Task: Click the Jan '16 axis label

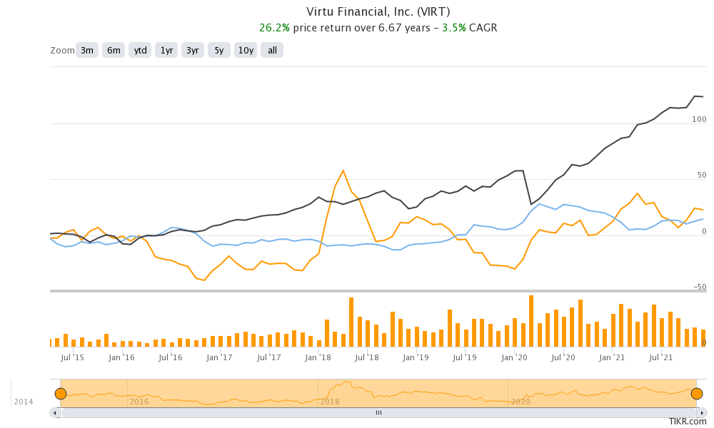Action: click(121, 357)
